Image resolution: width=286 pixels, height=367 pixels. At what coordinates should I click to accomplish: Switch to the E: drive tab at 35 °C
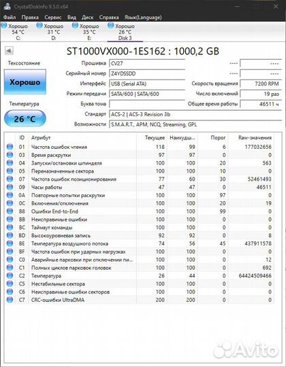click(x=89, y=32)
